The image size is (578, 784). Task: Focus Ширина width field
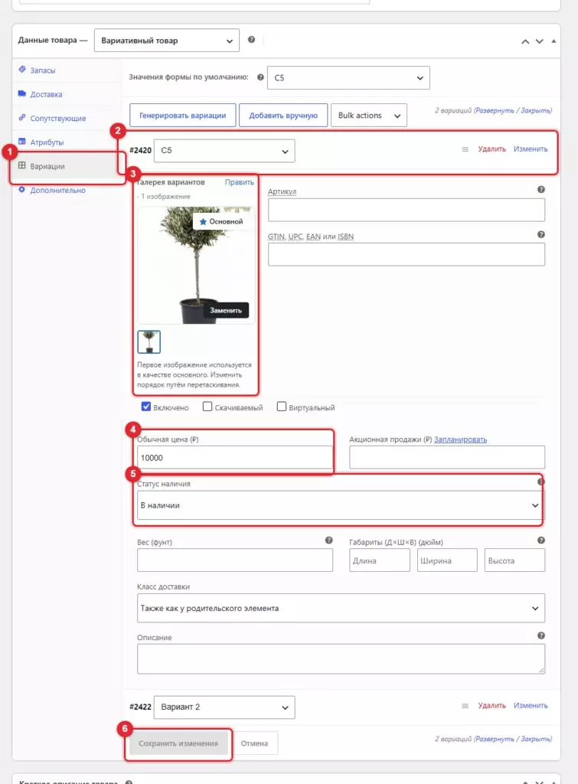click(x=447, y=560)
